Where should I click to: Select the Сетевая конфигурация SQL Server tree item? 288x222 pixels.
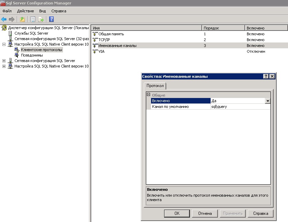tap(45, 61)
